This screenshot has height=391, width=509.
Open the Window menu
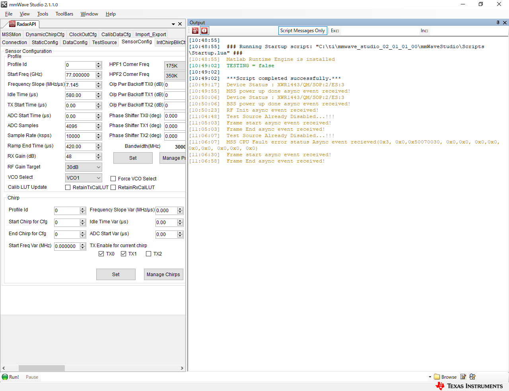(89, 14)
